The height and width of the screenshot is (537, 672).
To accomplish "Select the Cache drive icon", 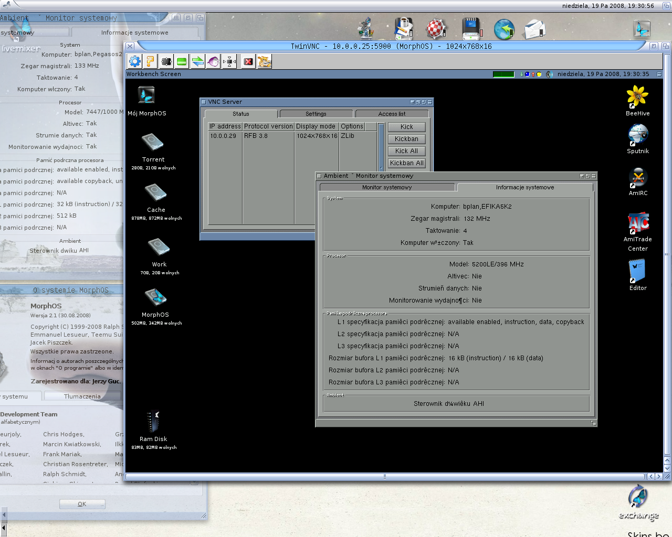I will click(156, 192).
